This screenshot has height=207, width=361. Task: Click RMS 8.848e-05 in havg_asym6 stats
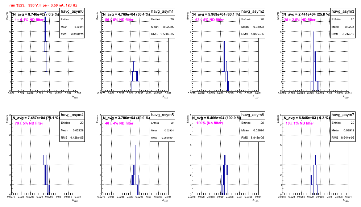click(x=253, y=138)
